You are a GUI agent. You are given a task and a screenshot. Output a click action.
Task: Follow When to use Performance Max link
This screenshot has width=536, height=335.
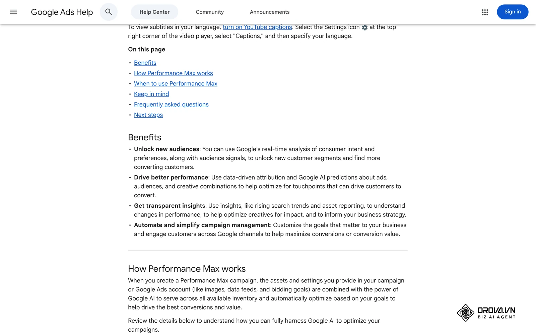pyautogui.click(x=176, y=83)
